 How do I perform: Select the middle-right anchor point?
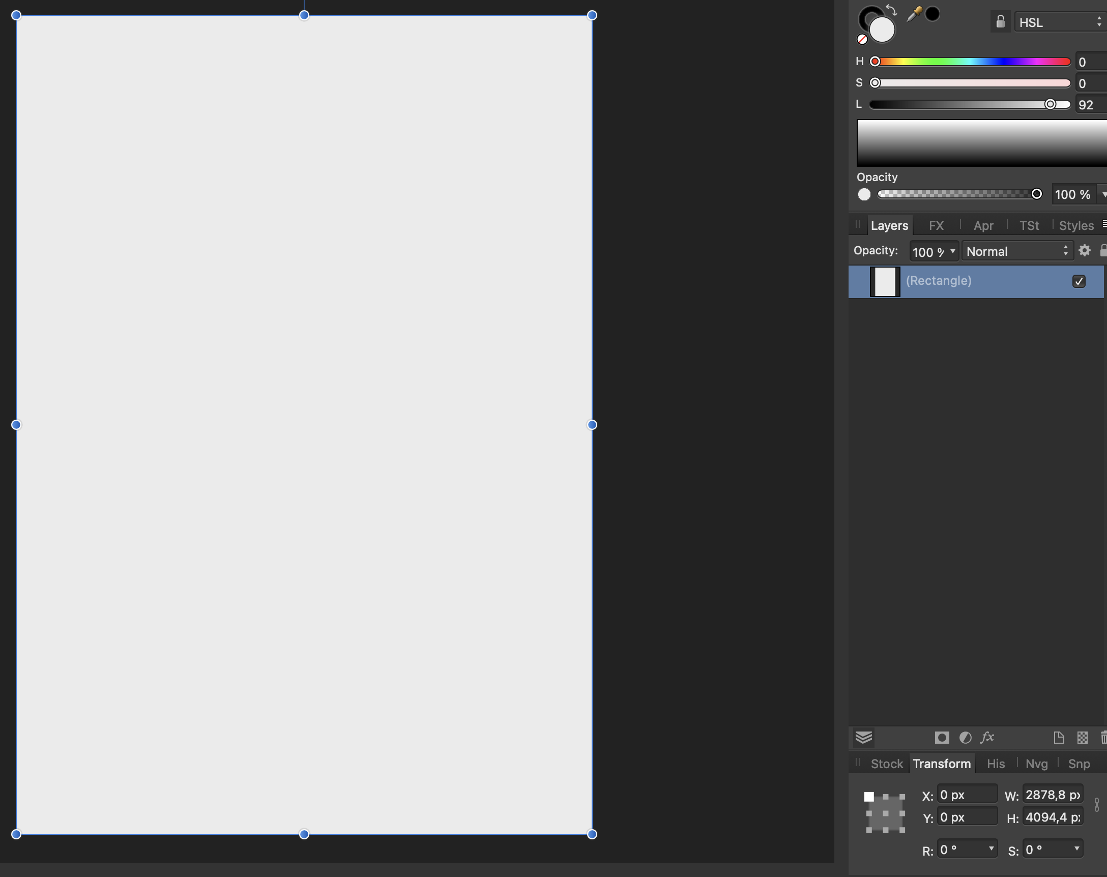tap(902, 813)
